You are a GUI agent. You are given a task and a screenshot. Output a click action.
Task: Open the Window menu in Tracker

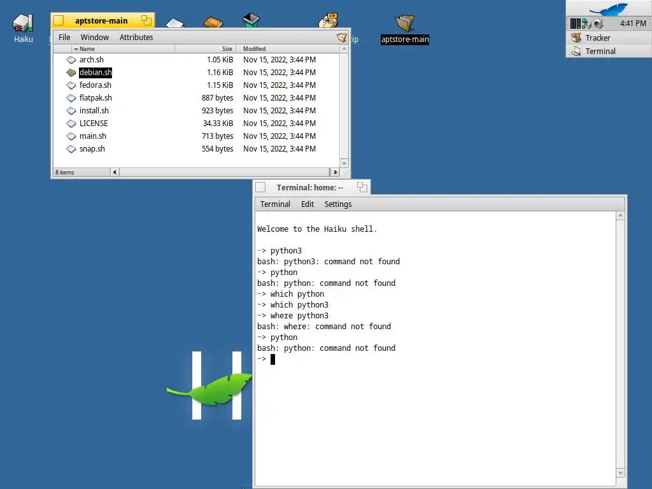(x=95, y=38)
